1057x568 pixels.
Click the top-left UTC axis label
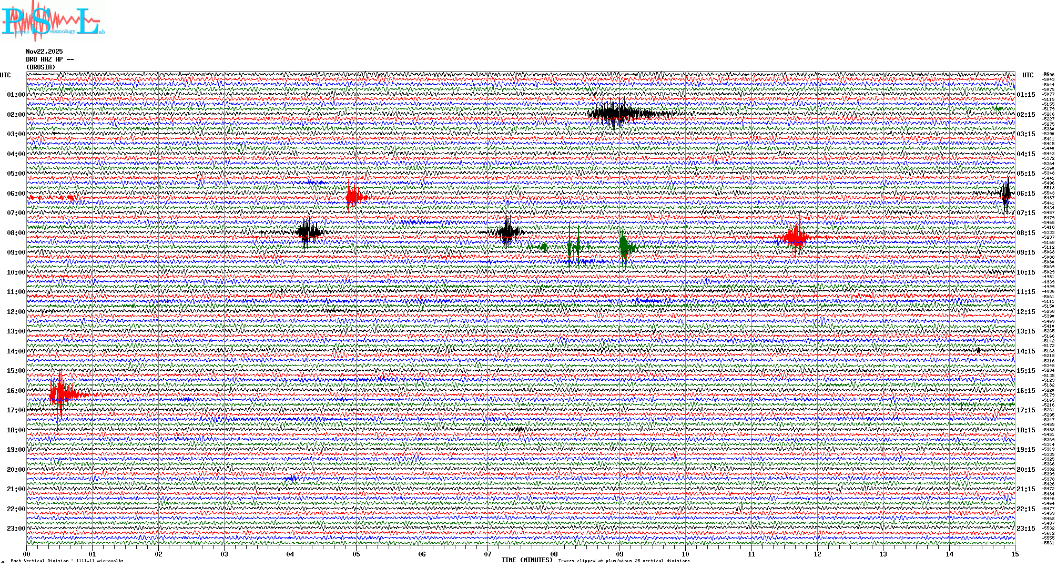click(5, 75)
